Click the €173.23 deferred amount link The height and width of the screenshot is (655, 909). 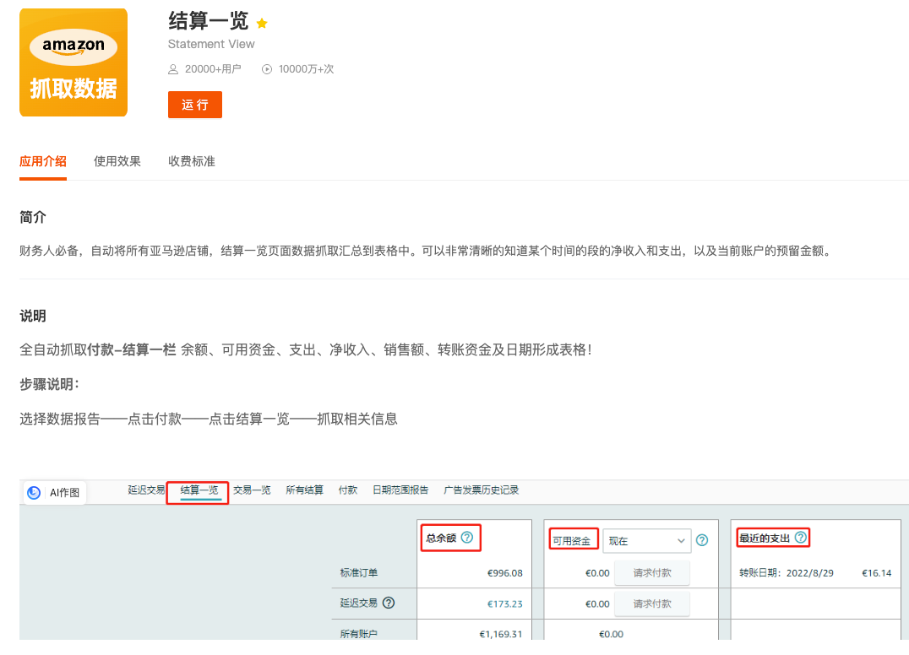tap(504, 604)
